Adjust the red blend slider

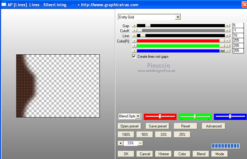tap(160, 117)
